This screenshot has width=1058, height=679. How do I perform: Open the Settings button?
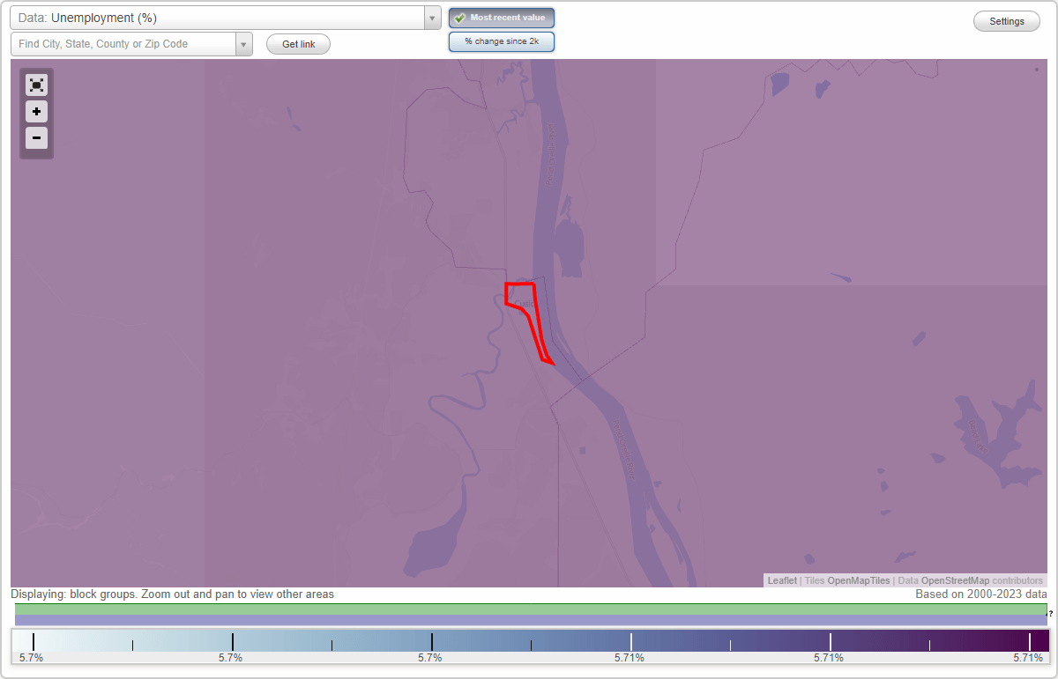coord(1007,22)
